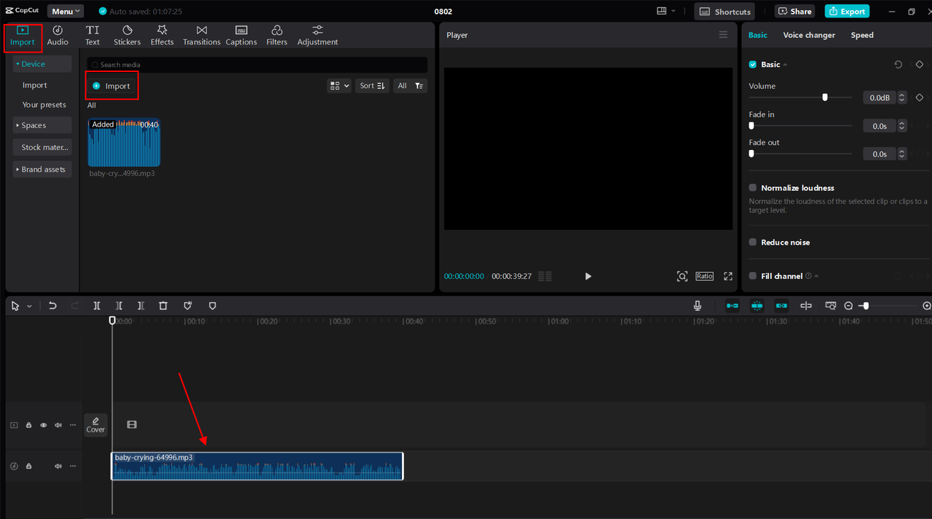Click the Export button

point(847,12)
